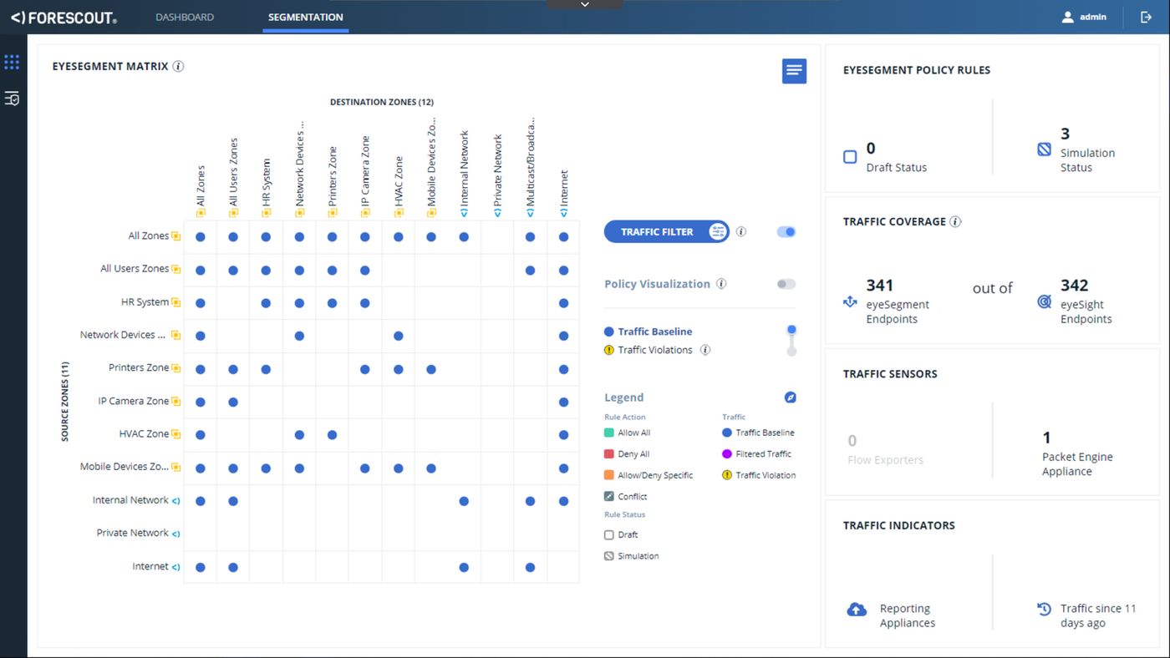Image resolution: width=1170 pixels, height=658 pixels.
Task: Switch to the Dashboard tab
Action: point(184,16)
